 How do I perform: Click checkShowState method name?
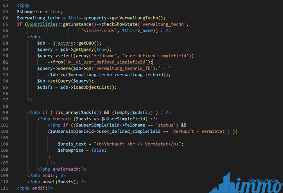[119, 24]
